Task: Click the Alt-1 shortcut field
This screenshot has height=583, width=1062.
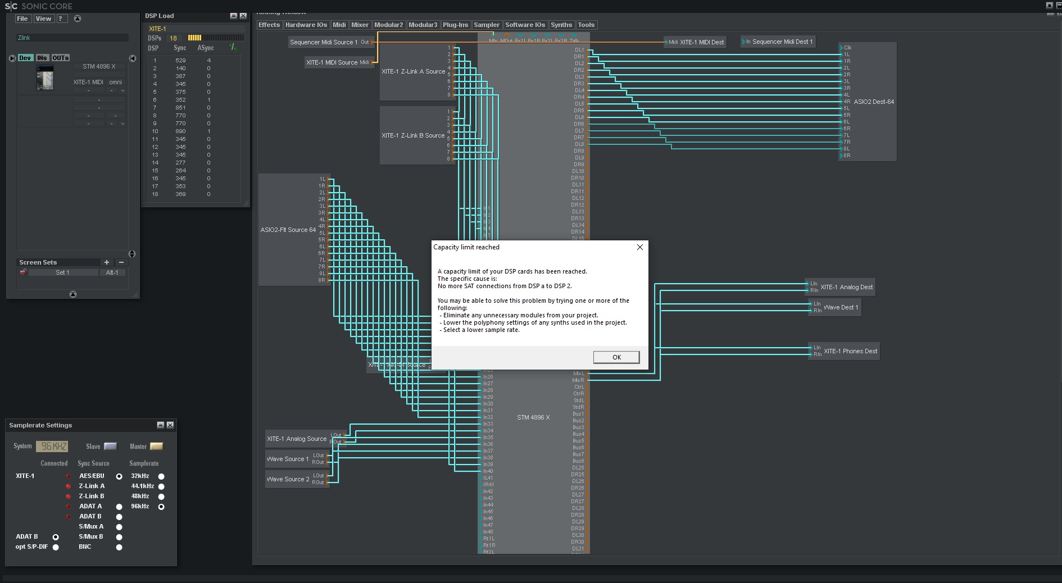Action: coord(112,272)
